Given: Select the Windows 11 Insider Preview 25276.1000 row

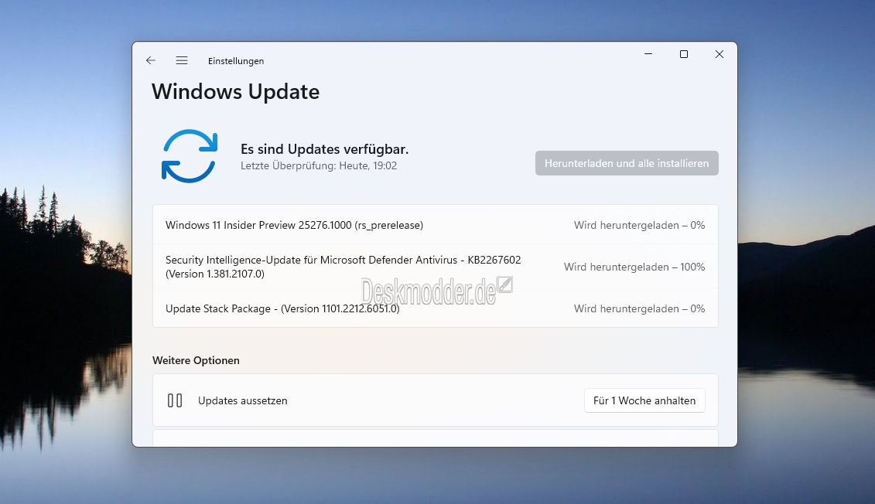Looking at the screenshot, I should 436,225.
